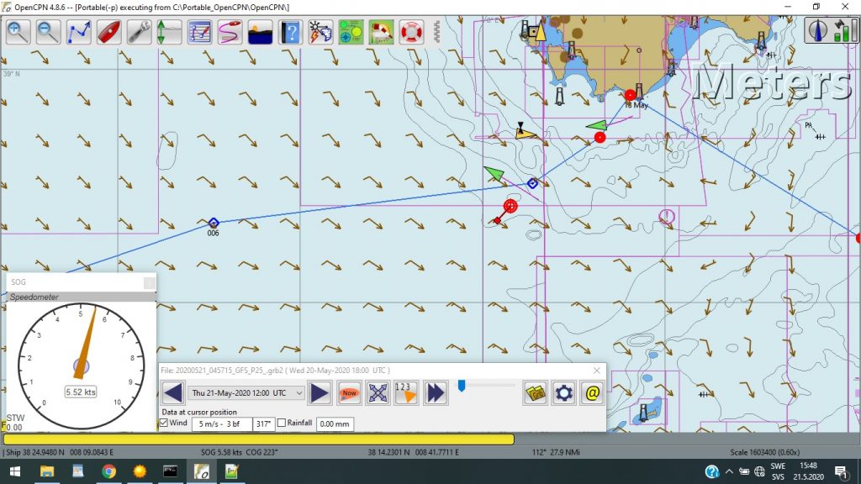Jump GRIB time to Now

349,393
